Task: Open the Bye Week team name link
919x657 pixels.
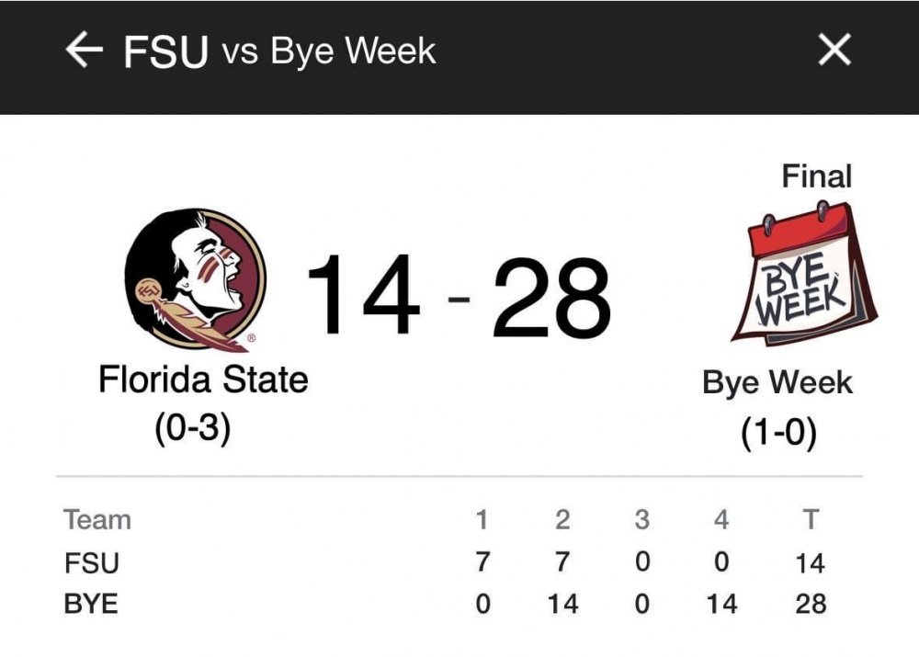Action: point(777,382)
